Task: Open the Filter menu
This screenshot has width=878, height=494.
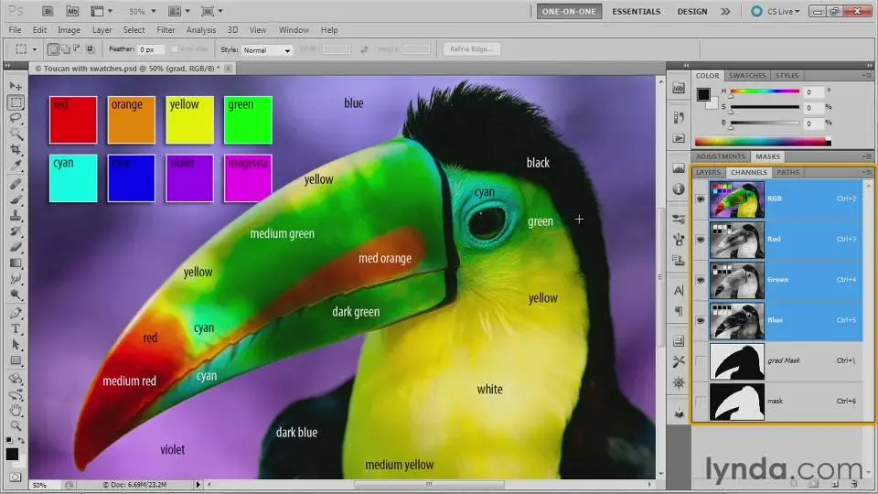Action: pyautogui.click(x=166, y=30)
